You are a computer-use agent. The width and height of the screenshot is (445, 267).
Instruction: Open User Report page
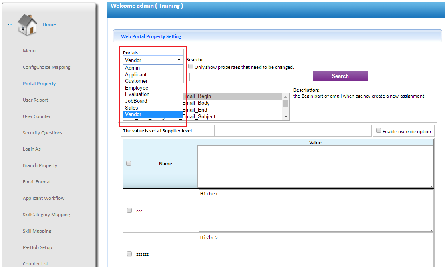36,100
